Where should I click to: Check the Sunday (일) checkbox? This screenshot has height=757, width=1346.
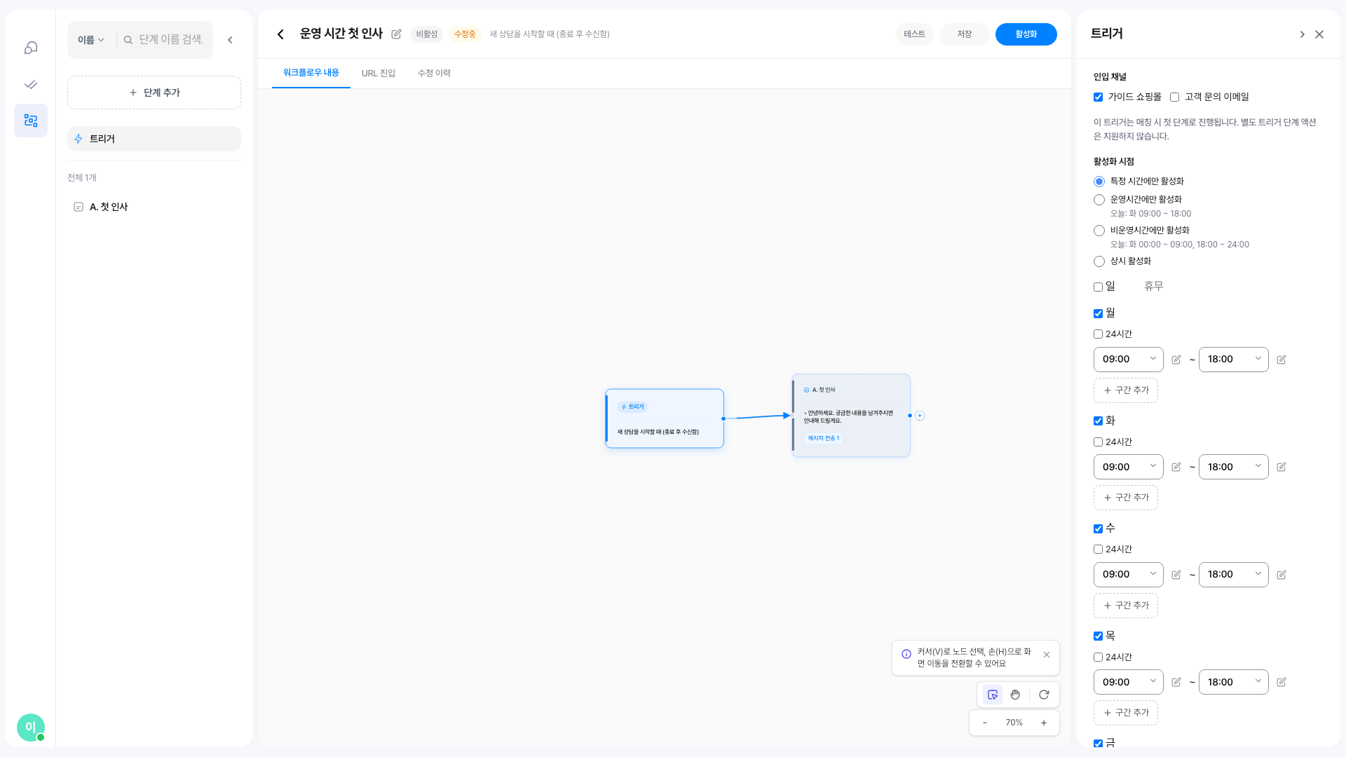coord(1098,287)
